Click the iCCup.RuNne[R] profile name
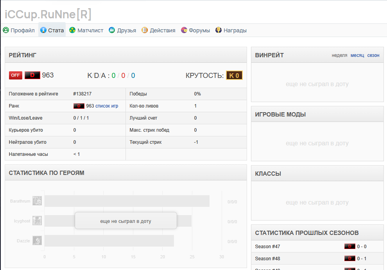 [x=48, y=14]
